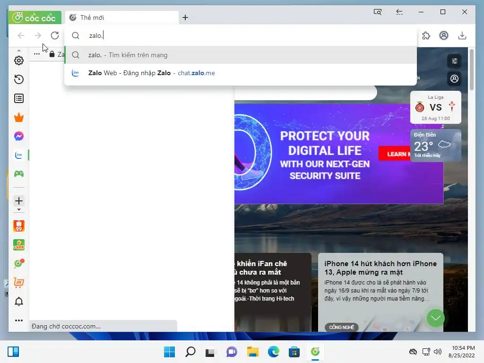This screenshot has width=484, height=363.
Task: Open the Điện Biên weather widget
Action: point(435,145)
